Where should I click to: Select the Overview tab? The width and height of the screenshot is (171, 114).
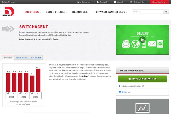click(x=8, y=58)
